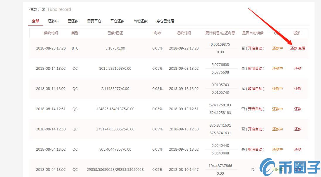Click the amount 175174.83508625/0.00
The height and width of the screenshot is (177, 321).
tap(115, 129)
